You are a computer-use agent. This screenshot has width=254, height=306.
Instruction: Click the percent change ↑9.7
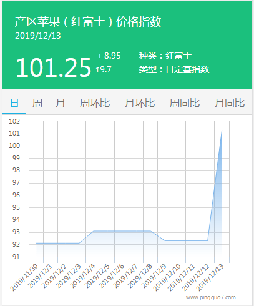(x=104, y=69)
